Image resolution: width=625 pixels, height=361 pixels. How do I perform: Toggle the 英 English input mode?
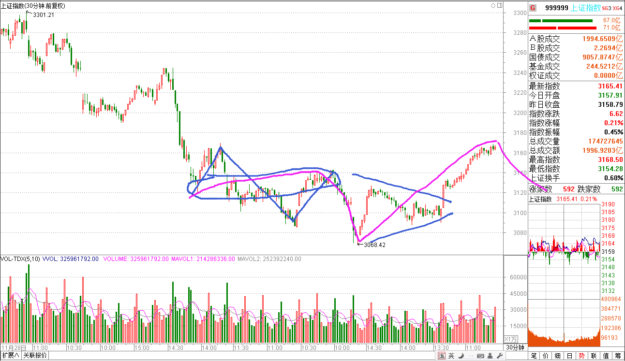[x=452, y=356]
